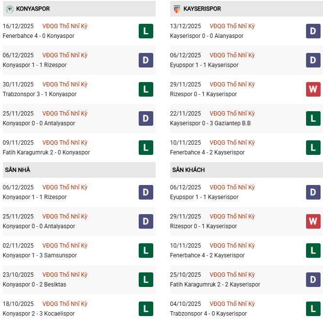Click the L badge for Fenerbahce 4-0 Konyaspor
This screenshot has width=323, height=319.
click(x=145, y=31)
